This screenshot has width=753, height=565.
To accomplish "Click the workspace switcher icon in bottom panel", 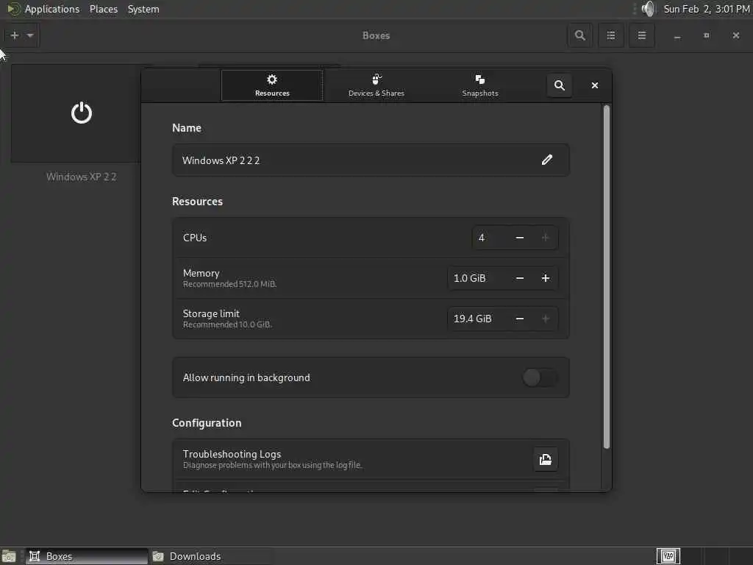I will click(x=668, y=556).
